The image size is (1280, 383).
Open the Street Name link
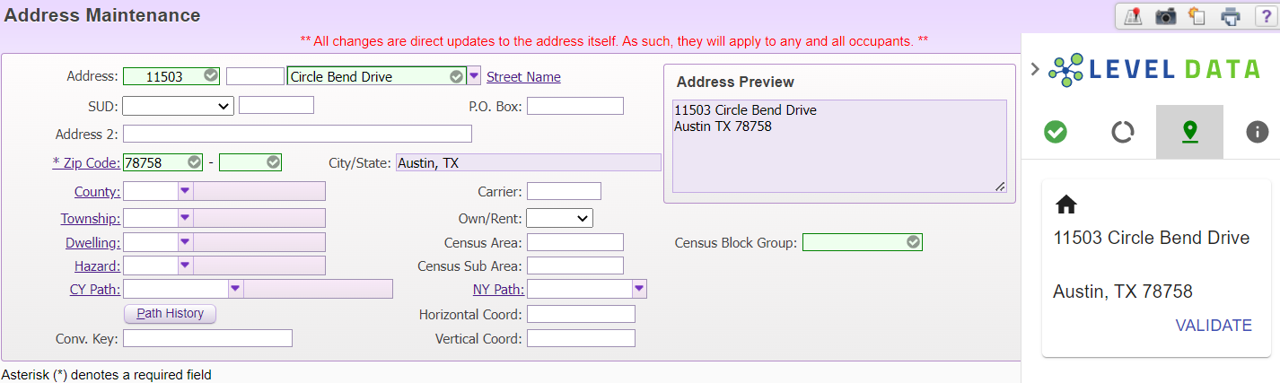click(x=523, y=77)
